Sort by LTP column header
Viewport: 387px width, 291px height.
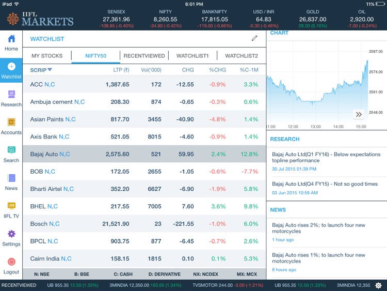click(x=121, y=70)
